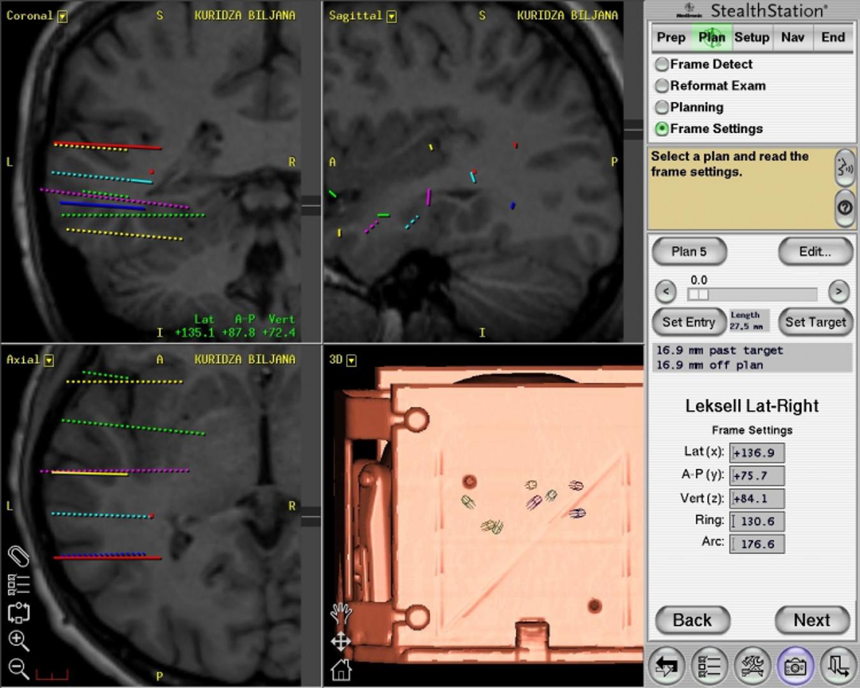860x688 pixels.
Task: Click the voice instructions speaker icon
Action: coord(845,168)
